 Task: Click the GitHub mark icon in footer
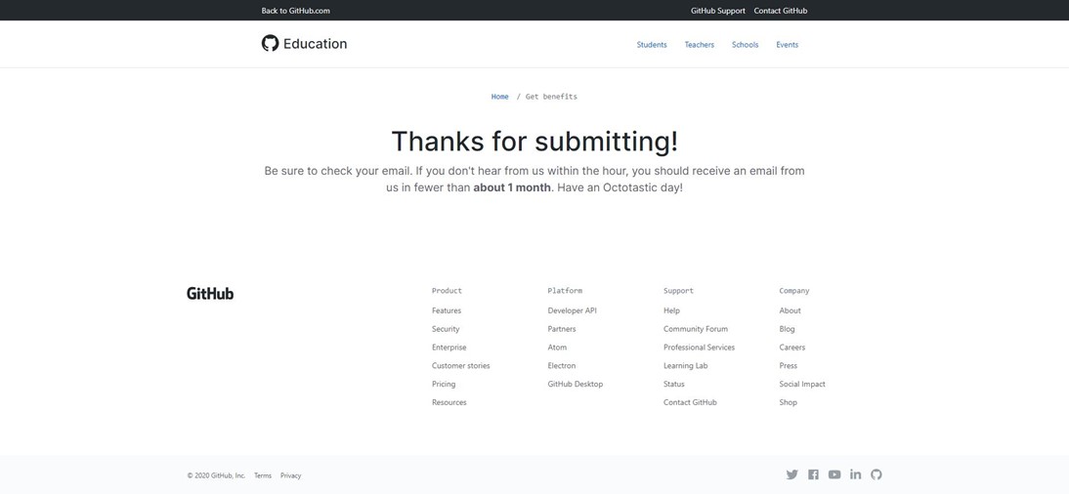point(877,474)
